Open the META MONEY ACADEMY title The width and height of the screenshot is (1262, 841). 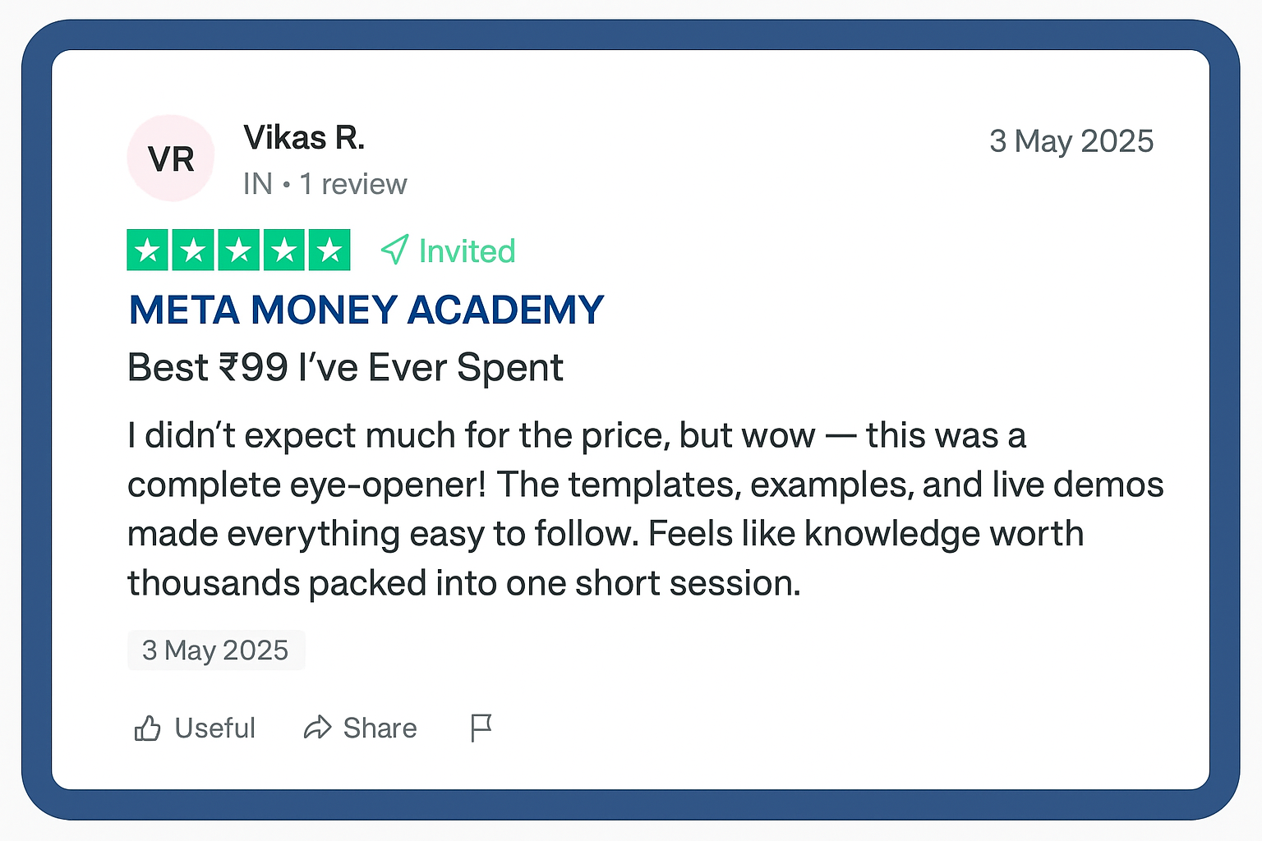[366, 310]
